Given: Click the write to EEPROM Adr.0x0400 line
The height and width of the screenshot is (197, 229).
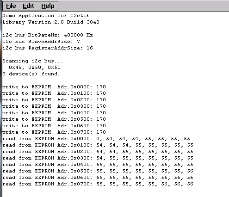Looking at the screenshot, I should pyautogui.click(x=54, y=113).
